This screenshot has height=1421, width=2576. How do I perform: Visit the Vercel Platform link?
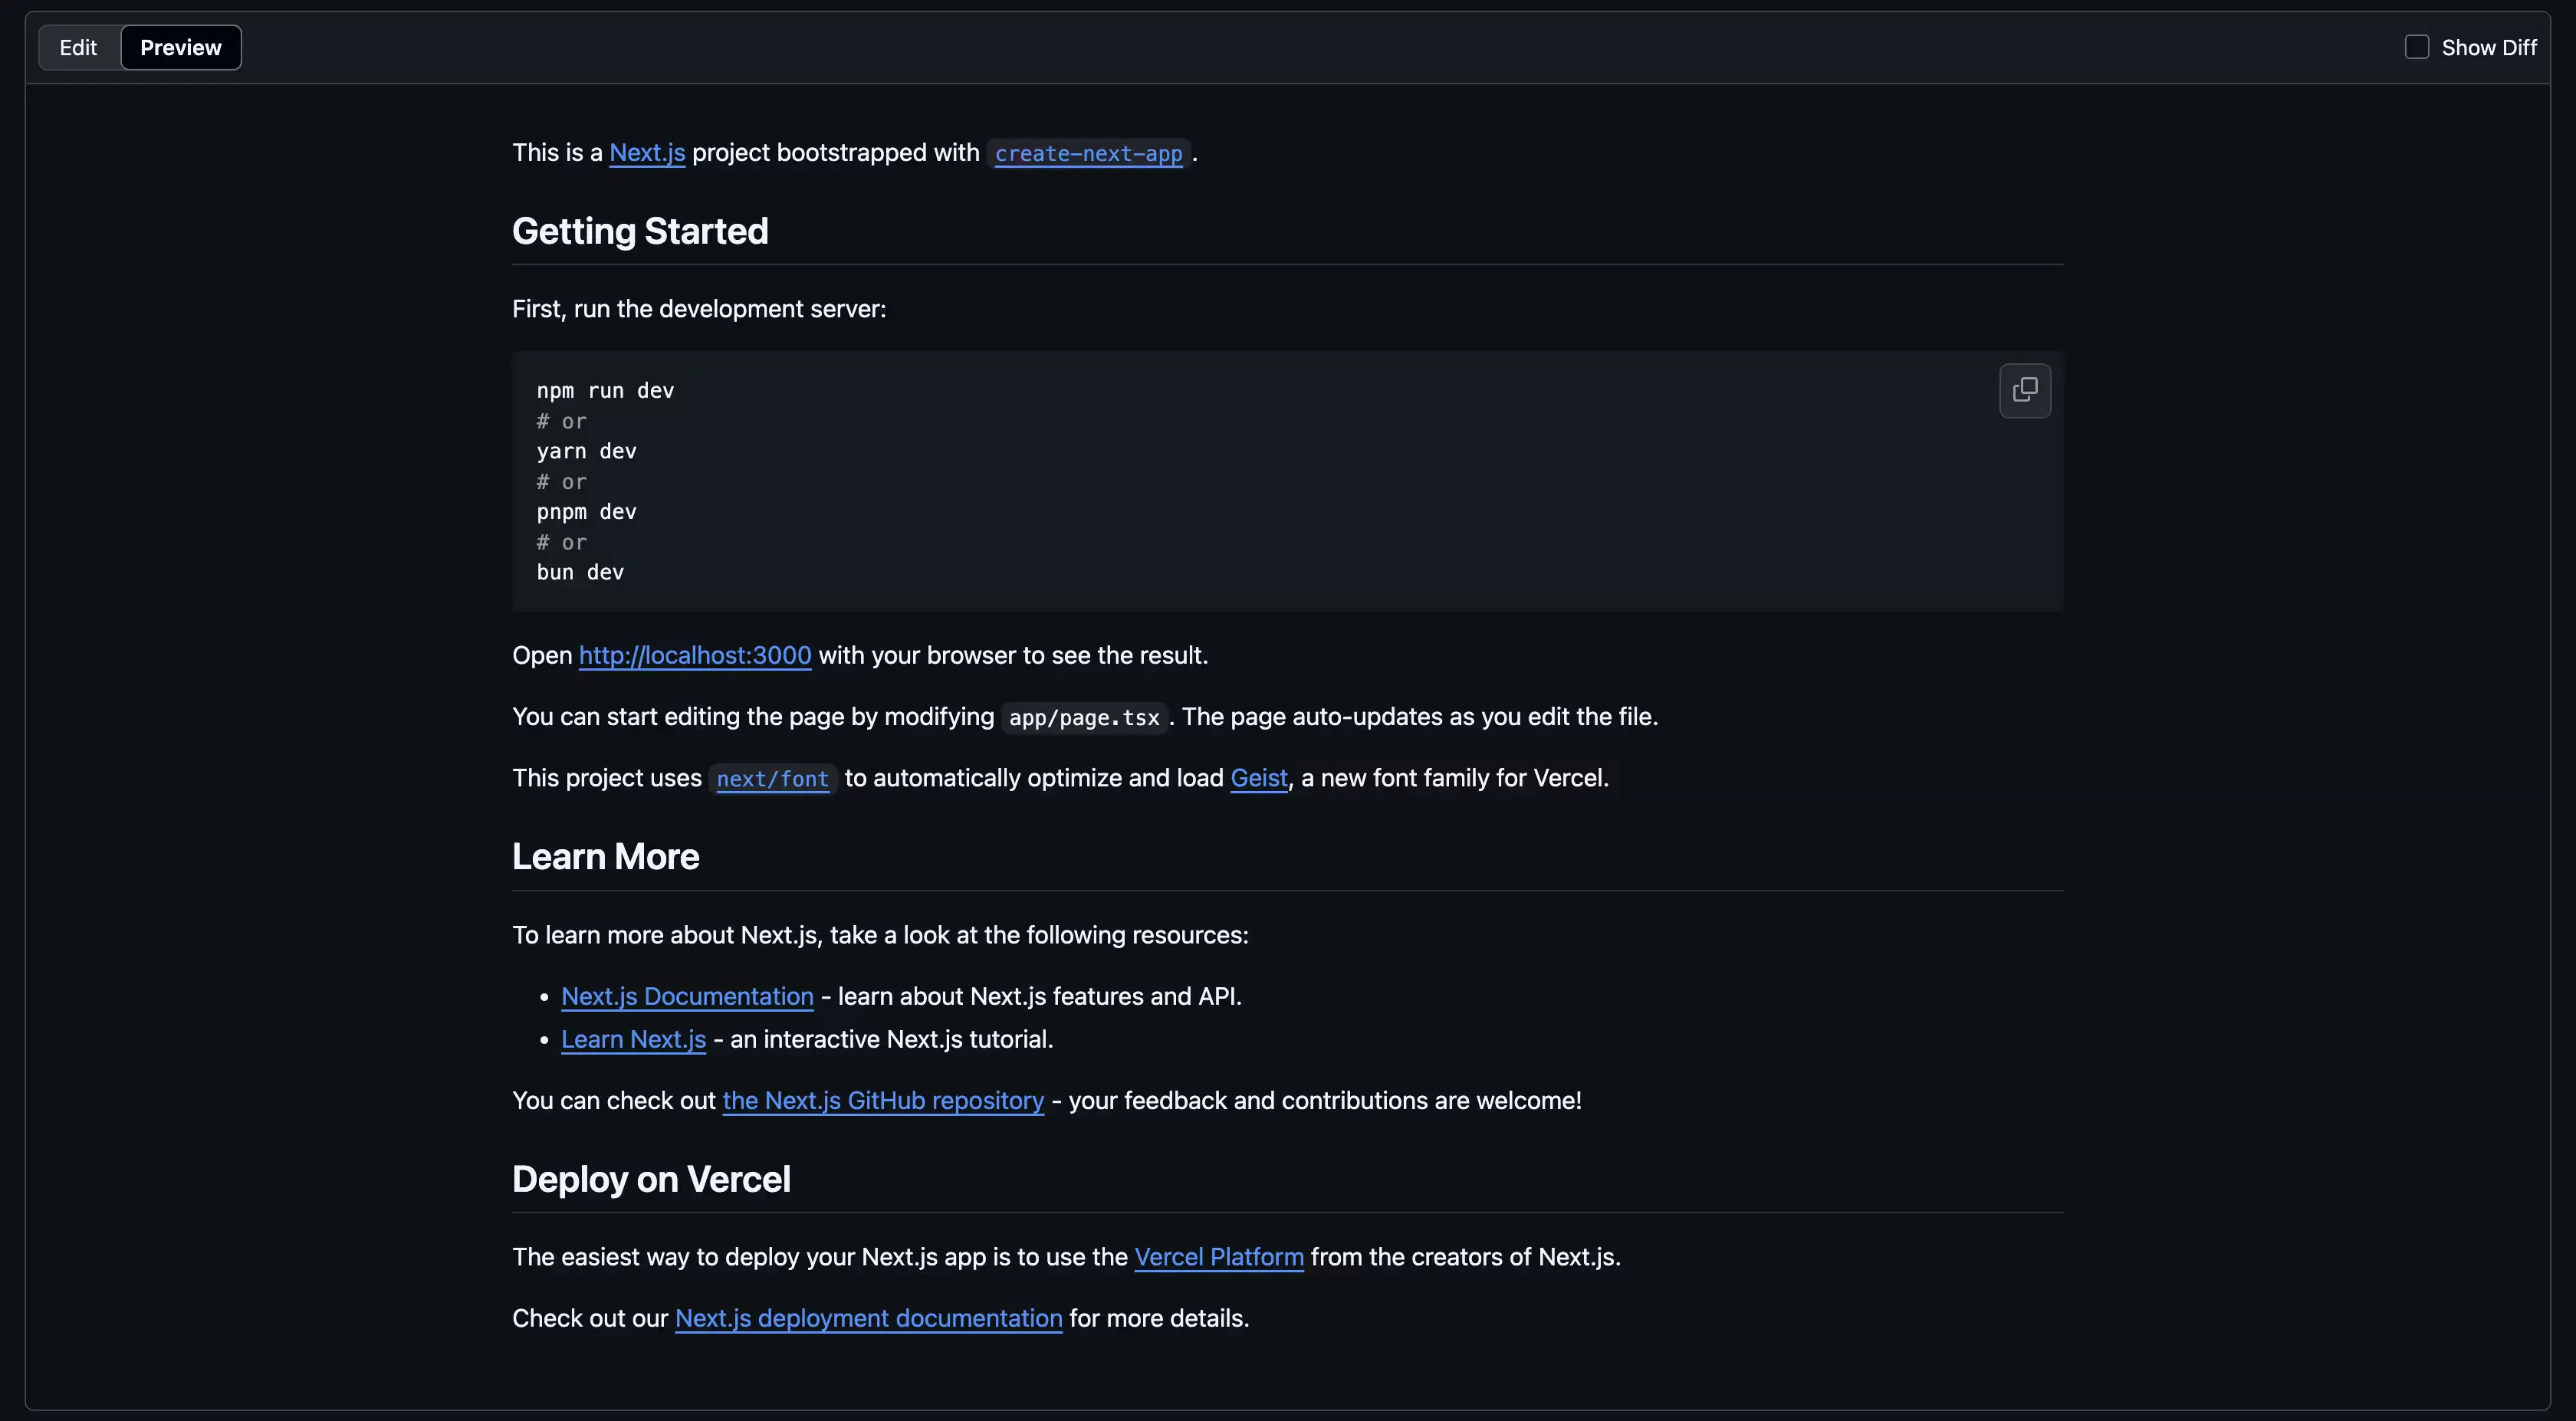(x=1218, y=1258)
